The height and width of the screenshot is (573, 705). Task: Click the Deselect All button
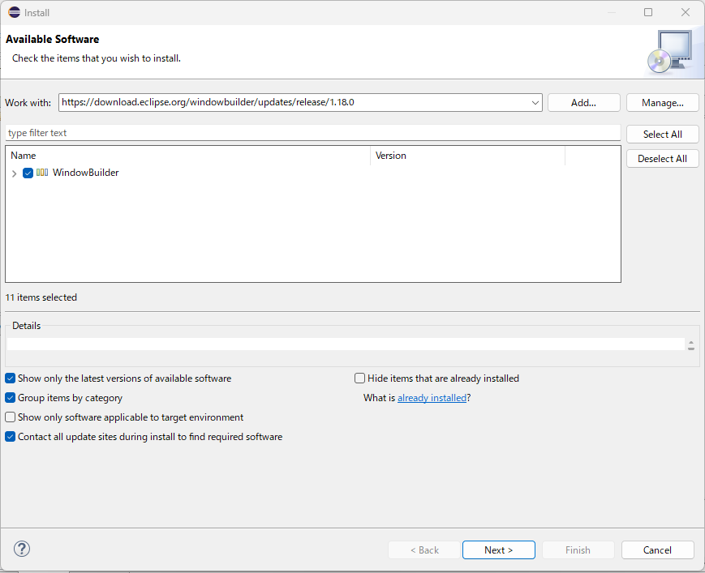pyautogui.click(x=662, y=159)
